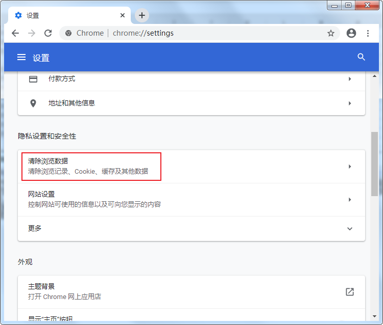Viewport: 383px width, 325px height.
Task: Open the user profile avatar menu
Action: point(351,33)
